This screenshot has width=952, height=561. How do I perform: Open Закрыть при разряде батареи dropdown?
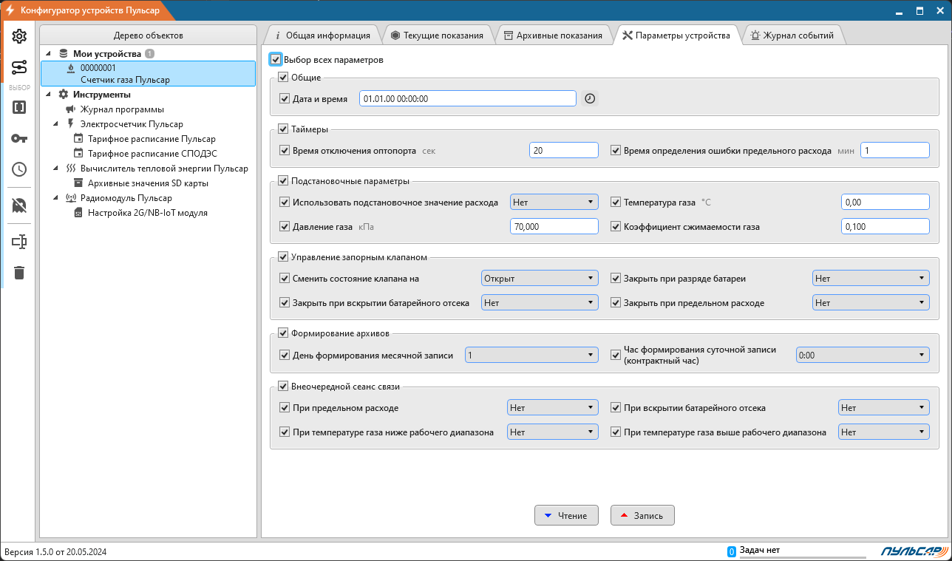tap(870, 279)
